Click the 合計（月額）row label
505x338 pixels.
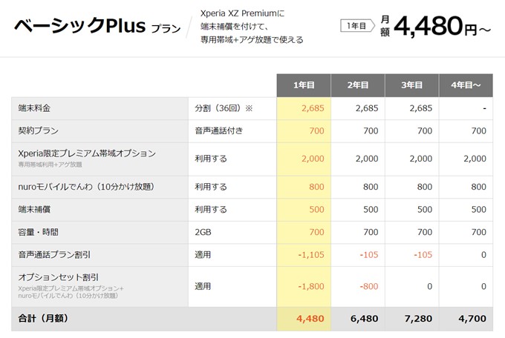[x=45, y=319]
